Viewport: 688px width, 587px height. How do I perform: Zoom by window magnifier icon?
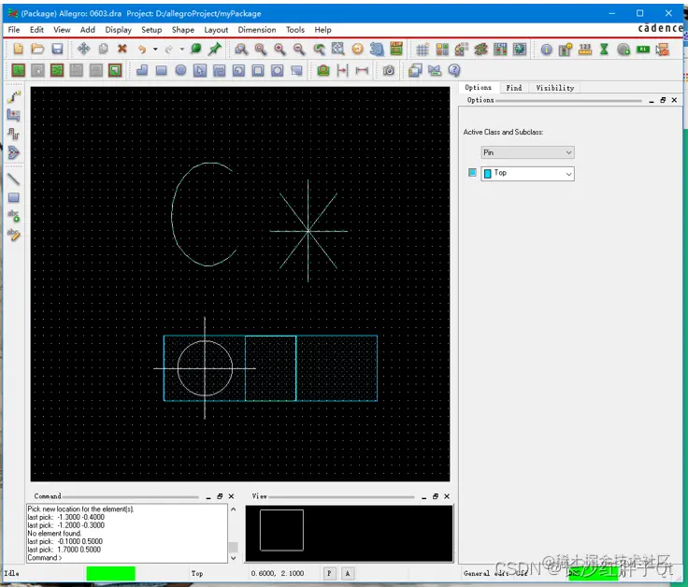(x=241, y=50)
